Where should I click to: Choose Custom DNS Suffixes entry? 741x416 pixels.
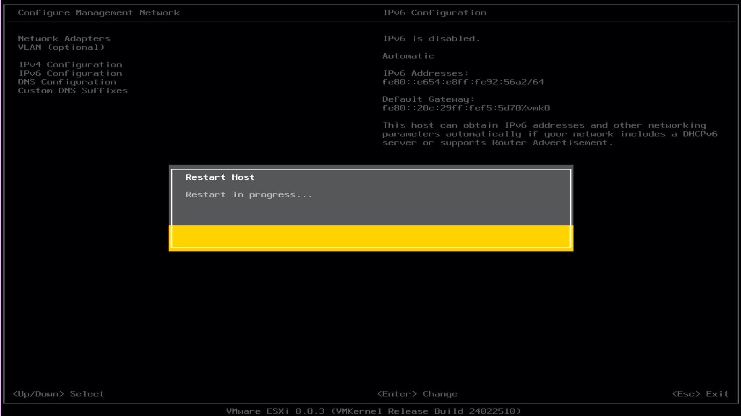[x=73, y=91]
